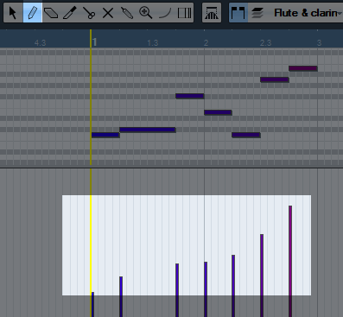Select the Glue tube tool

tap(127, 13)
